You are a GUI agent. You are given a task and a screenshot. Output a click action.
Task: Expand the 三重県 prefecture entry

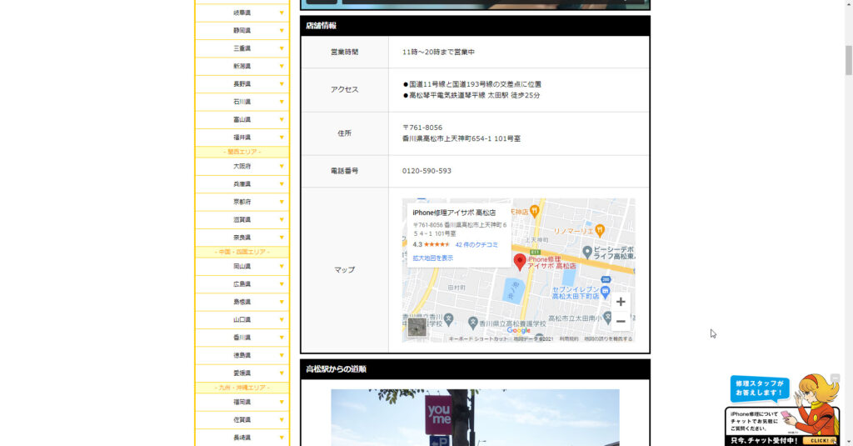242,48
